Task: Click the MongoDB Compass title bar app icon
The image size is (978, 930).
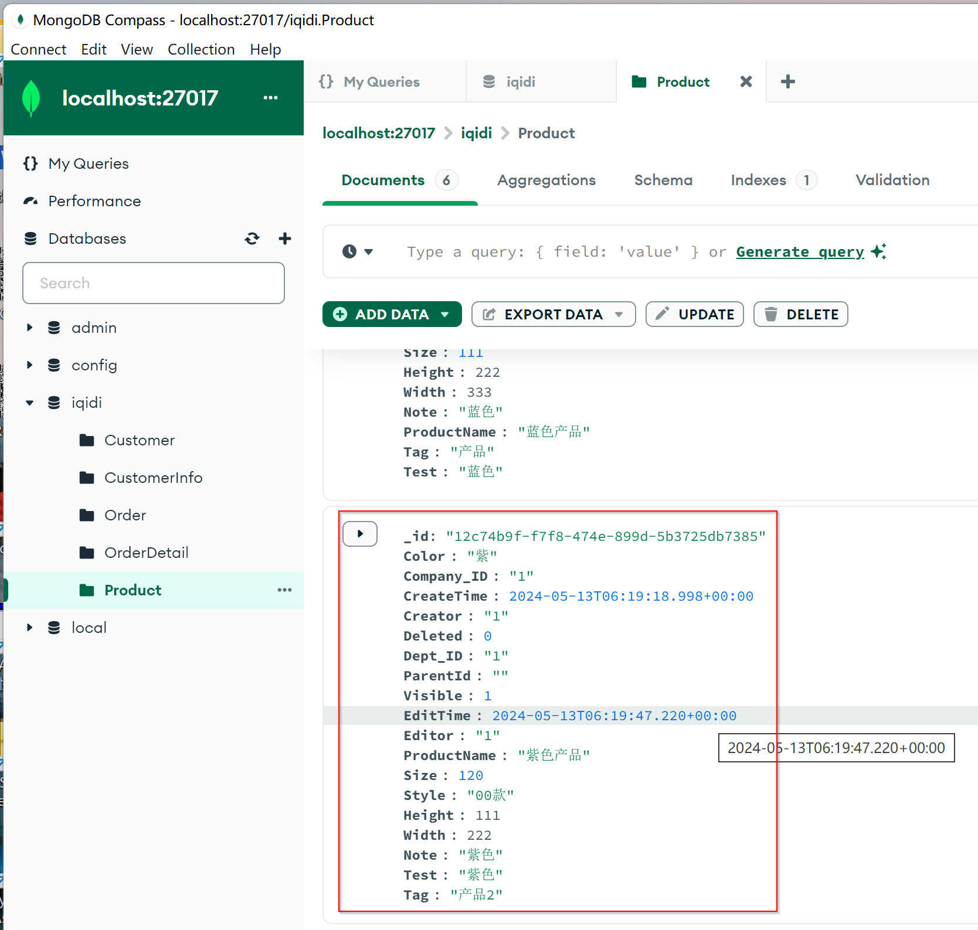Action: point(21,20)
